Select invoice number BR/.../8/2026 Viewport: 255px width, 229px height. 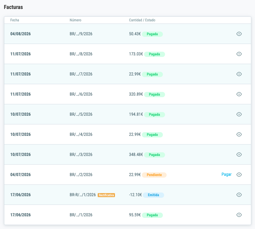[x=81, y=54]
